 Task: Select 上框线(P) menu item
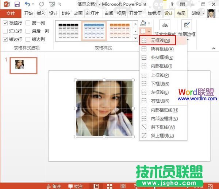163,75
